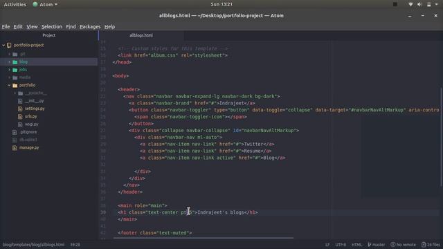Viewport: 443px width, 249px height.
Task: Open manage.py from the tree
Action: coord(29,147)
